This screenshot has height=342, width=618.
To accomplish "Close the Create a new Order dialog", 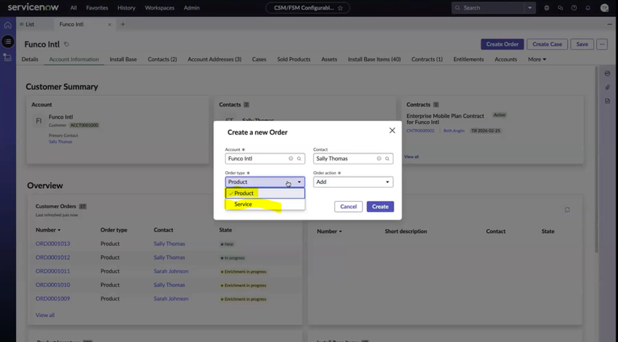I will pyautogui.click(x=392, y=131).
